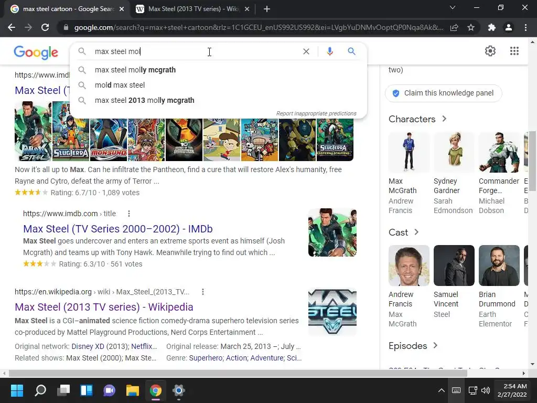Click into the Google search input field
Viewport: 537px width, 403px height.
tap(195, 51)
